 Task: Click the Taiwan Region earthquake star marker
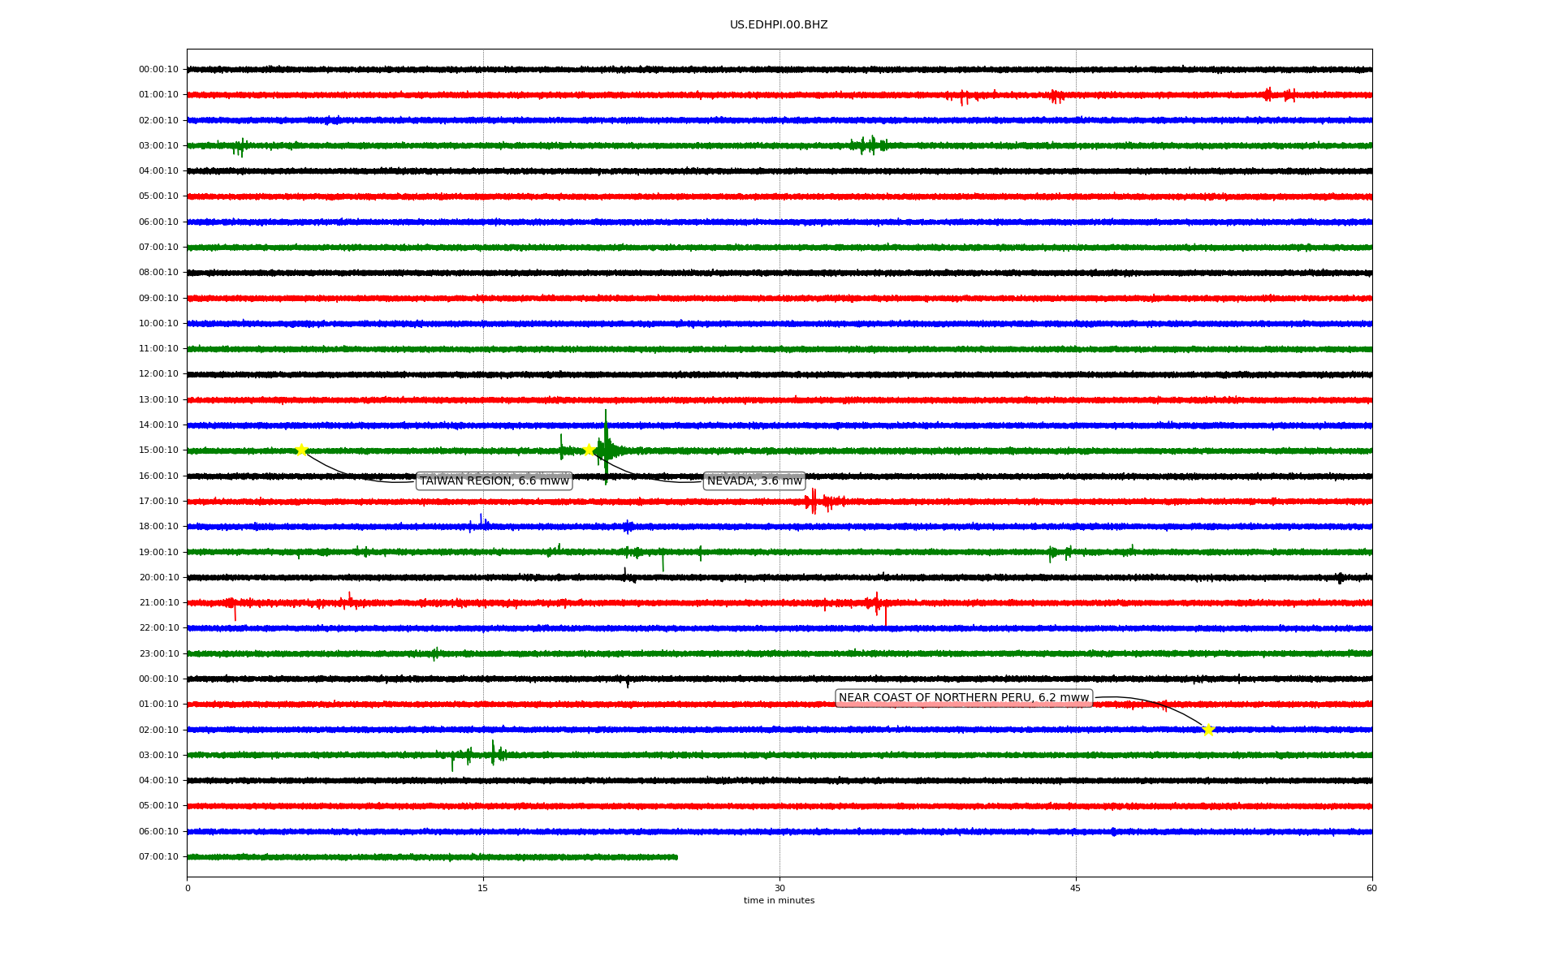[301, 450]
